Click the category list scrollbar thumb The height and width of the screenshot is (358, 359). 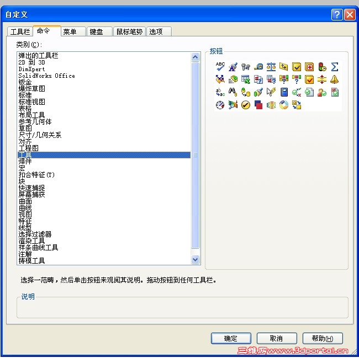[x=195, y=155]
